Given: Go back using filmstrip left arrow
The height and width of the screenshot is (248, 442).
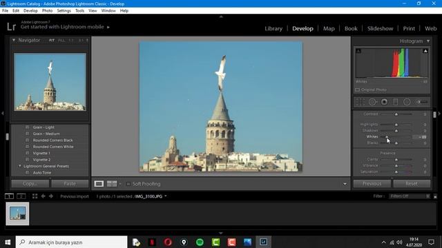Looking at the screenshot, I should tap(43, 196).
